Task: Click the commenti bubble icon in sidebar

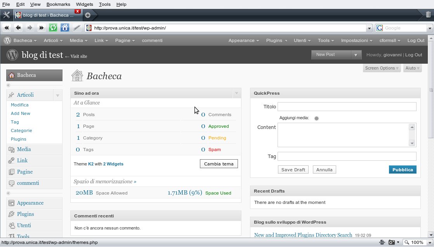Action: click(11, 183)
